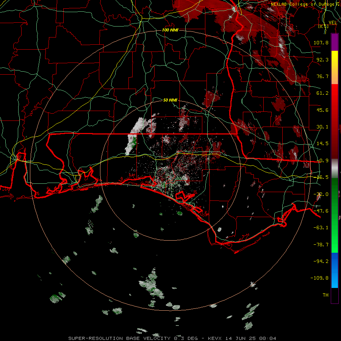The height and width of the screenshot is (341, 341).
Task: Select the -16.5 velocity scale value
Action: click(322, 177)
